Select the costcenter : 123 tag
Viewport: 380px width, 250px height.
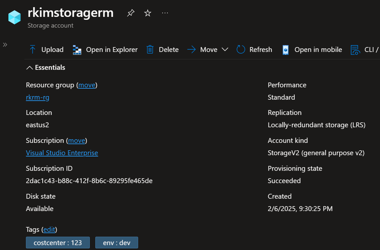coord(58,243)
